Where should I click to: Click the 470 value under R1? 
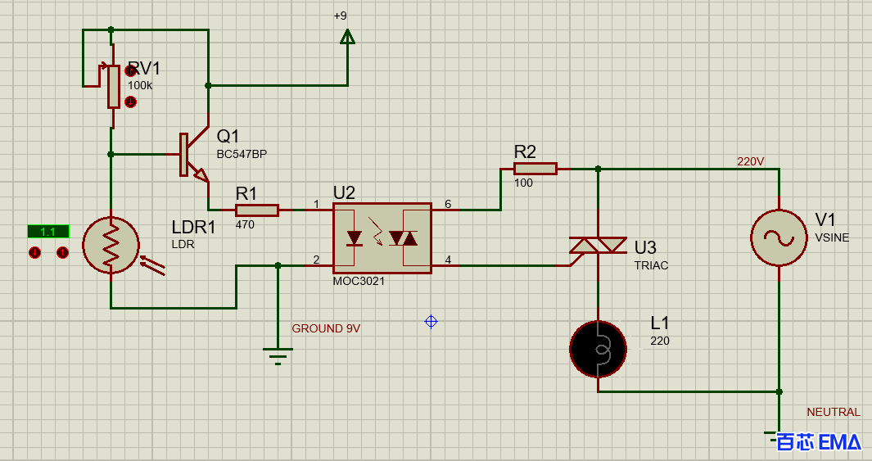[x=245, y=224]
